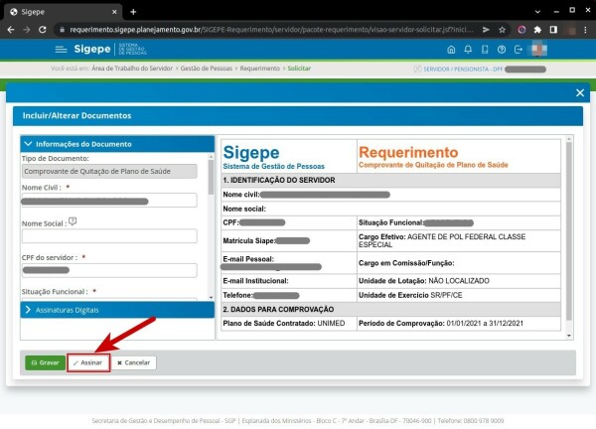Click the document preview scroll down arrow
Image resolution: width=596 pixels, height=429 pixels.
click(x=568, y=336)
